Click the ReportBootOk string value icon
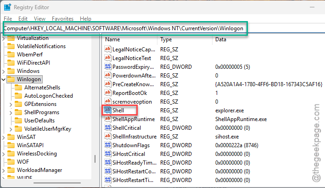The image size is (325, 188). coord(107,93)
